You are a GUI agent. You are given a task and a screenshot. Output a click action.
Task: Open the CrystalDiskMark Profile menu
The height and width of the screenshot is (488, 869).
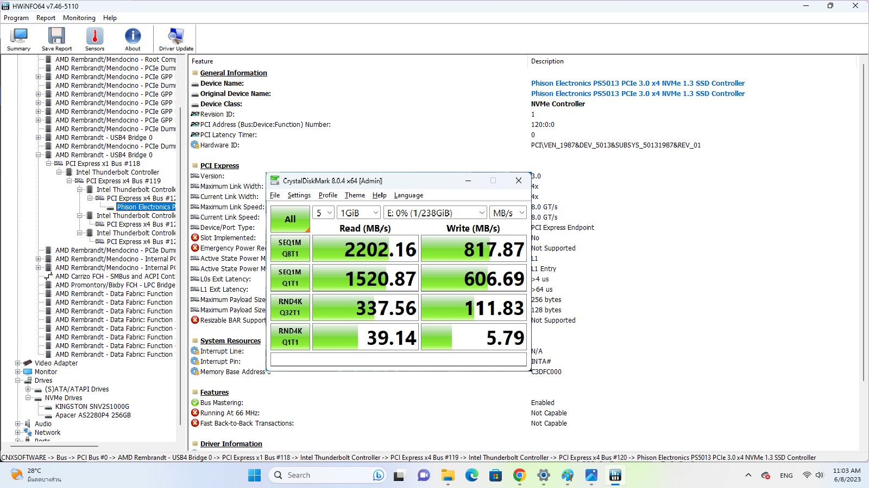(x=328, y=195)
